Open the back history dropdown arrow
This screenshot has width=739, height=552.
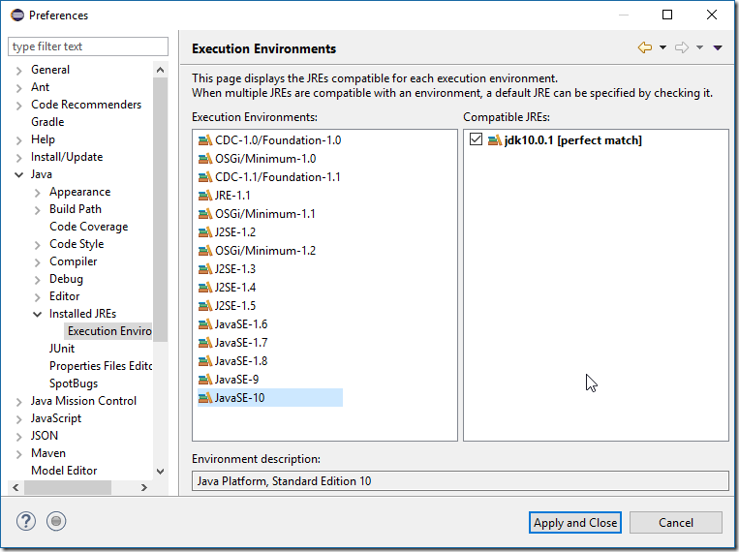[x=662, y=47]
